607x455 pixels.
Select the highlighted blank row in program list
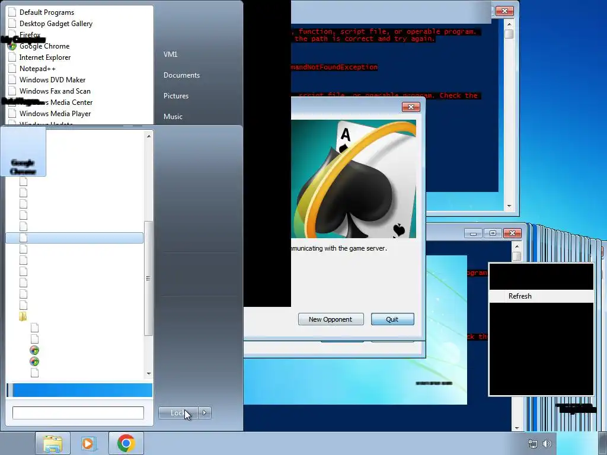click(74, 238)
